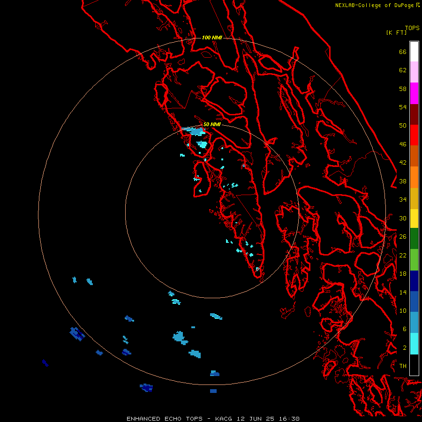Select the light blue legend swatch
Screen dimensions: 422x422
(x=414, y=323)
